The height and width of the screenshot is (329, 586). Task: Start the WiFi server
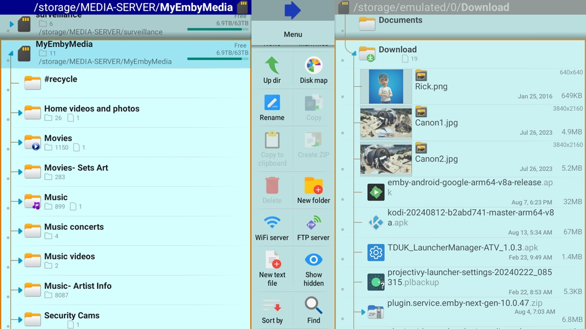[x=272, y=223]
